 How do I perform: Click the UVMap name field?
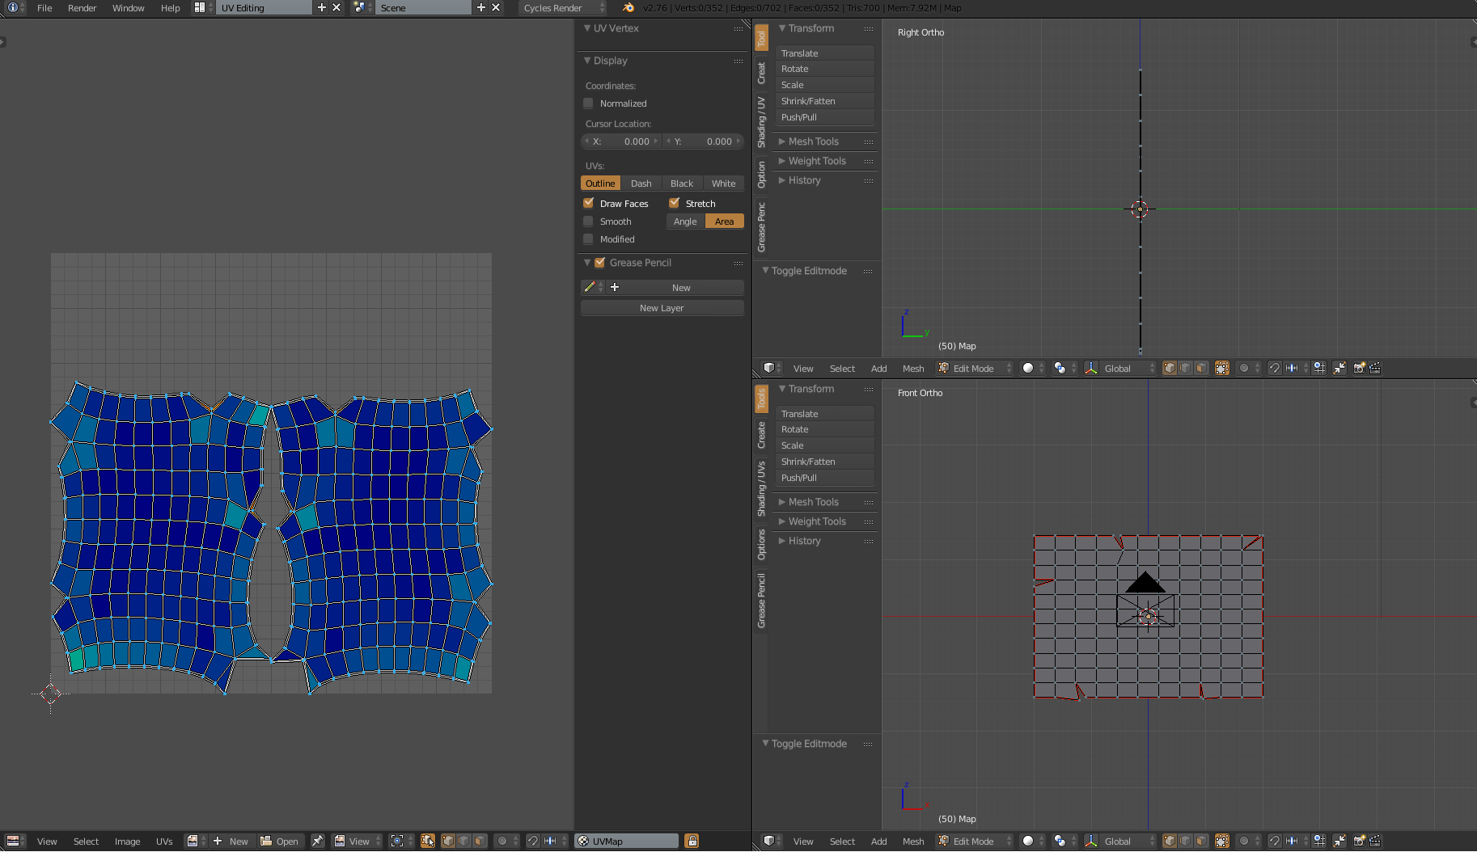point(627,841)
